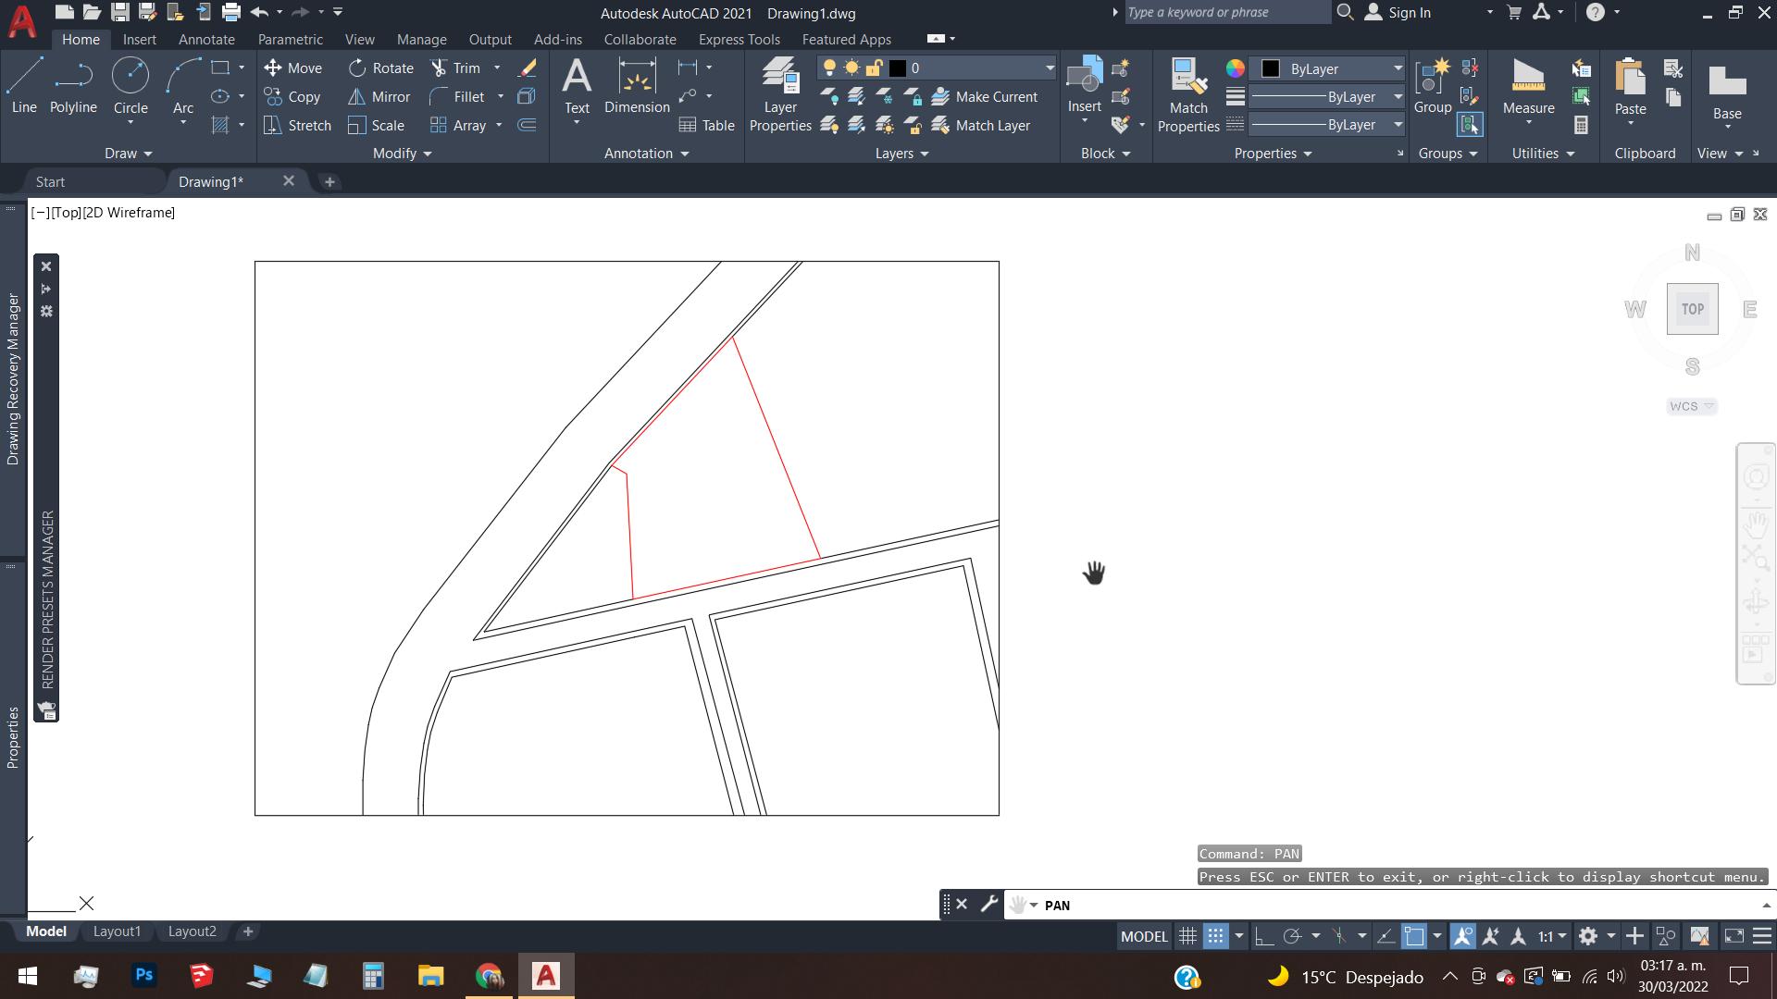Click the keyword search input field
This screenshot has width=1777, height=999.
pyautogui.click(x=1226, y=13)
